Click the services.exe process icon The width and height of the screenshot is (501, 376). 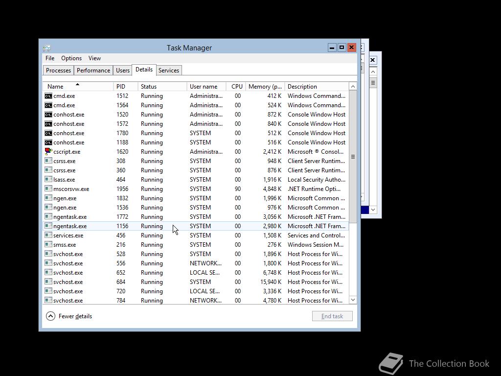48,235
